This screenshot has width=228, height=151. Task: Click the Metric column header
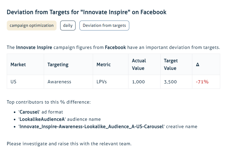coord(103,65)
